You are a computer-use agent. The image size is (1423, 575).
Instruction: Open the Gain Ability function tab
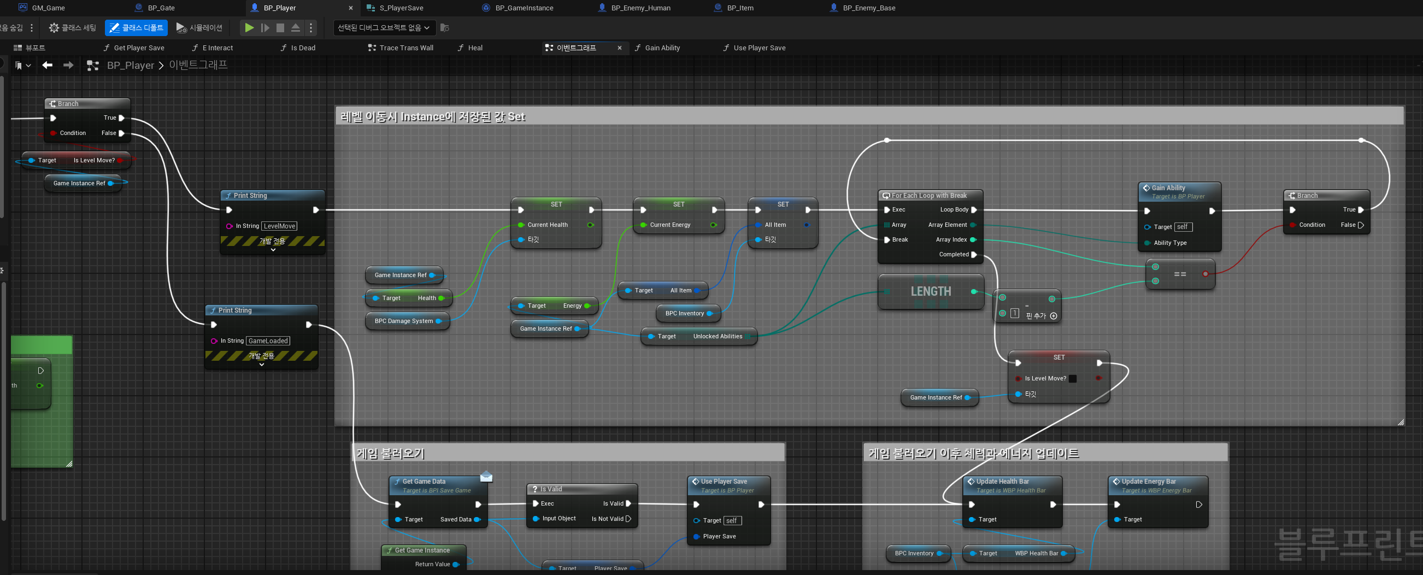coord(657,48)
